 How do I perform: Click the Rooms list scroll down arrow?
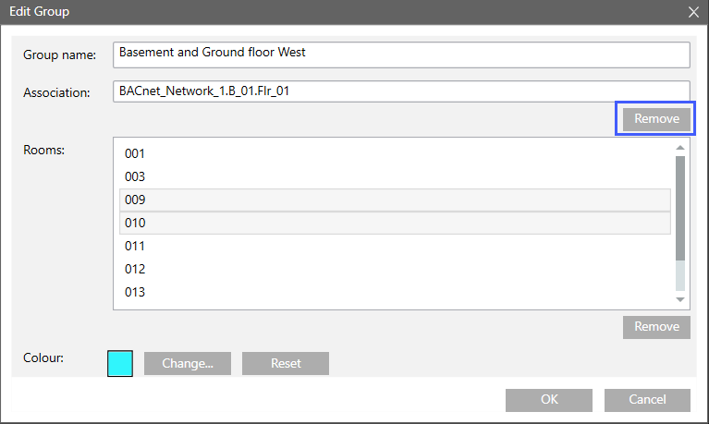click(680, 299)
